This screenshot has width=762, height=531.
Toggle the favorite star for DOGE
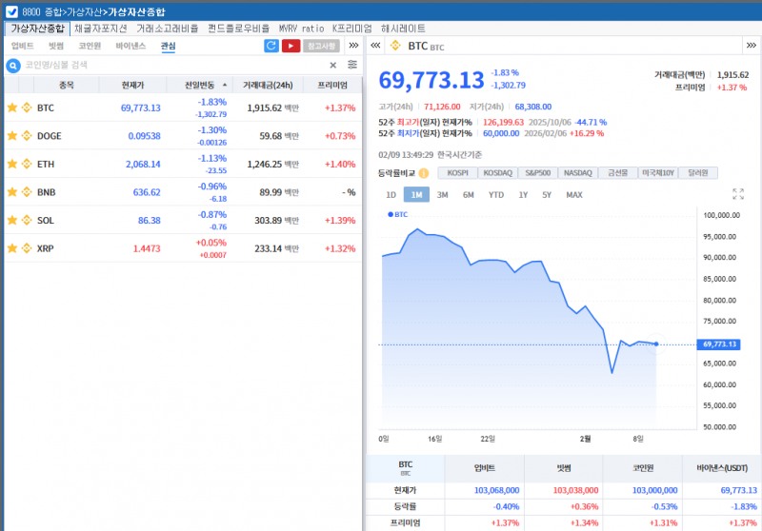[x=12, y=136]
